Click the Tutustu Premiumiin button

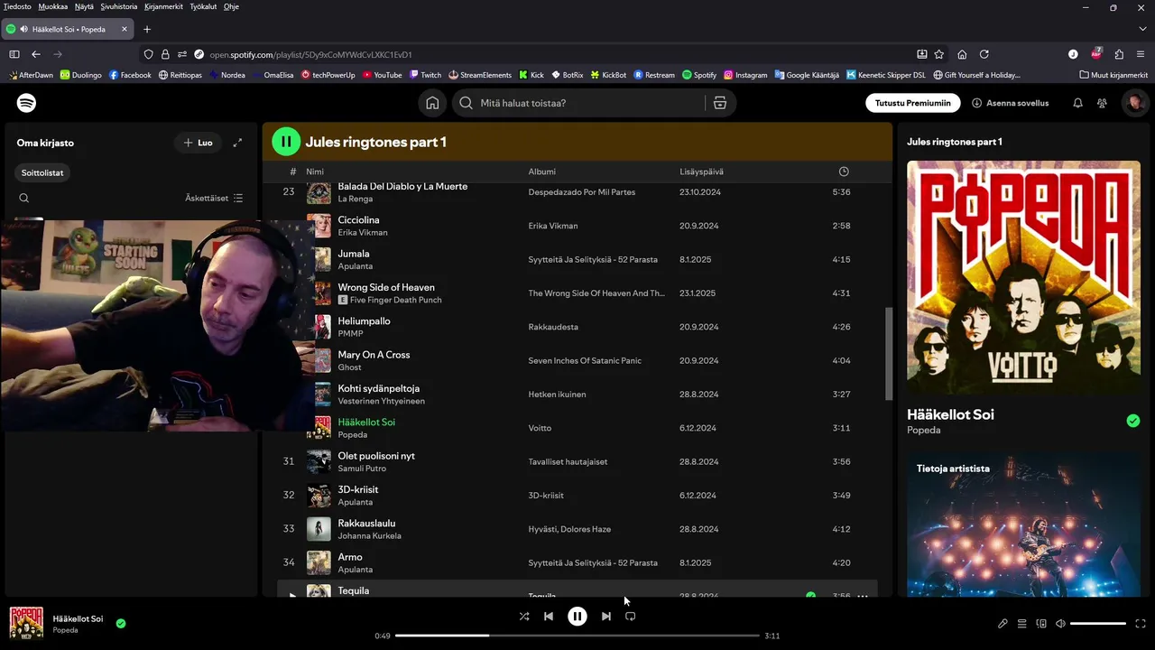click(x=913, y=103)
